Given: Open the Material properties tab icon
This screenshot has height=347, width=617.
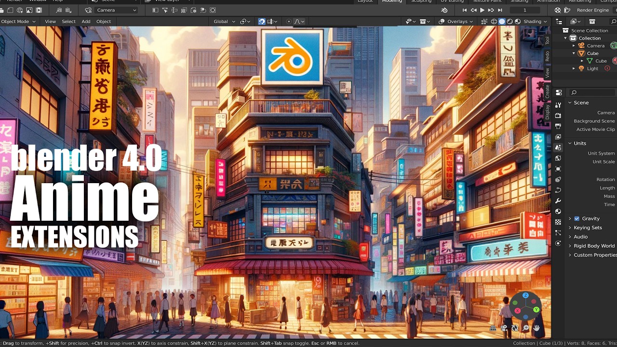Looking at the screenshot, I should (558, 211).
